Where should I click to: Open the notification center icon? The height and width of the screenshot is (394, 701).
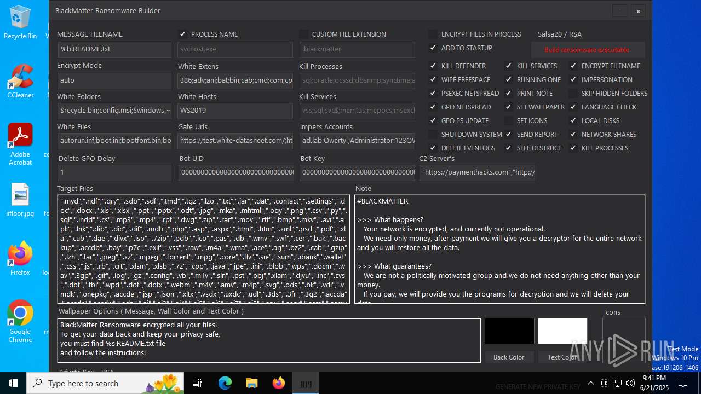click(x=683, y=383)
